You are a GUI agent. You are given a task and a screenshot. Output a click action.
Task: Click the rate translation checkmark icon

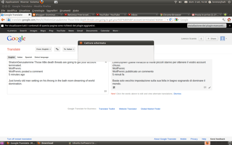tap(209, 88)
